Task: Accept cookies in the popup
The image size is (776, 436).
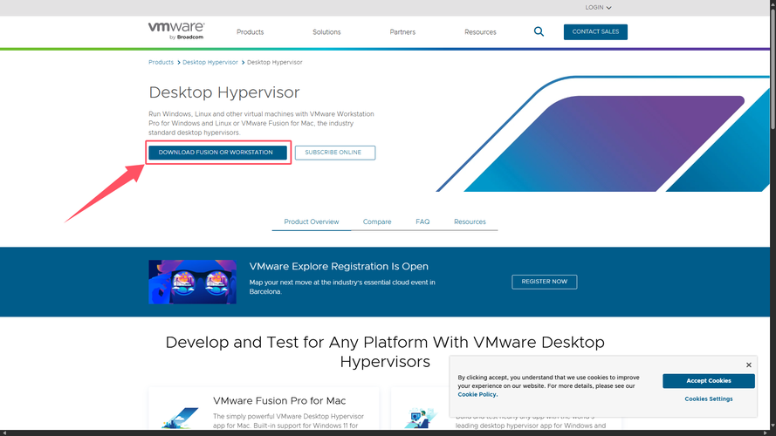Action: pyautogui.click(x=709, y=381)
